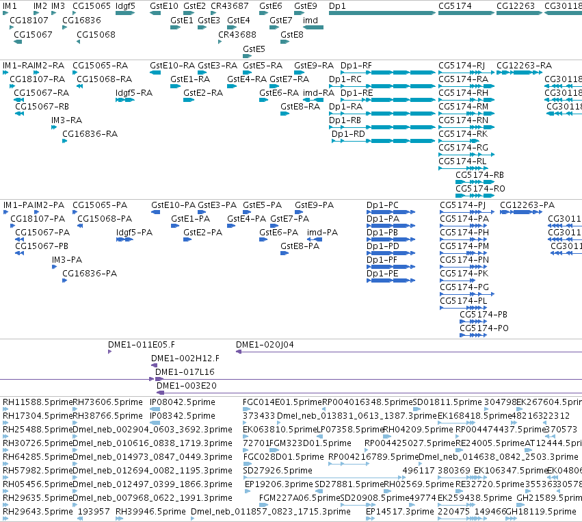Click the Dp1-RD transcript glyph
The image size is (582, 522).
[383, 141]
